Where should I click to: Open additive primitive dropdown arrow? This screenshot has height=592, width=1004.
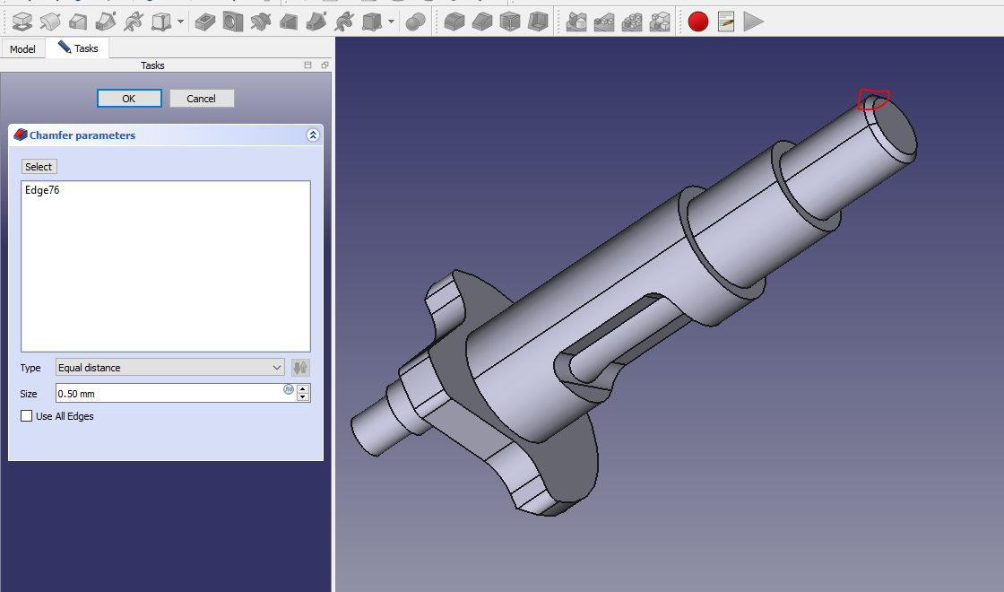(x=181, y=21)
